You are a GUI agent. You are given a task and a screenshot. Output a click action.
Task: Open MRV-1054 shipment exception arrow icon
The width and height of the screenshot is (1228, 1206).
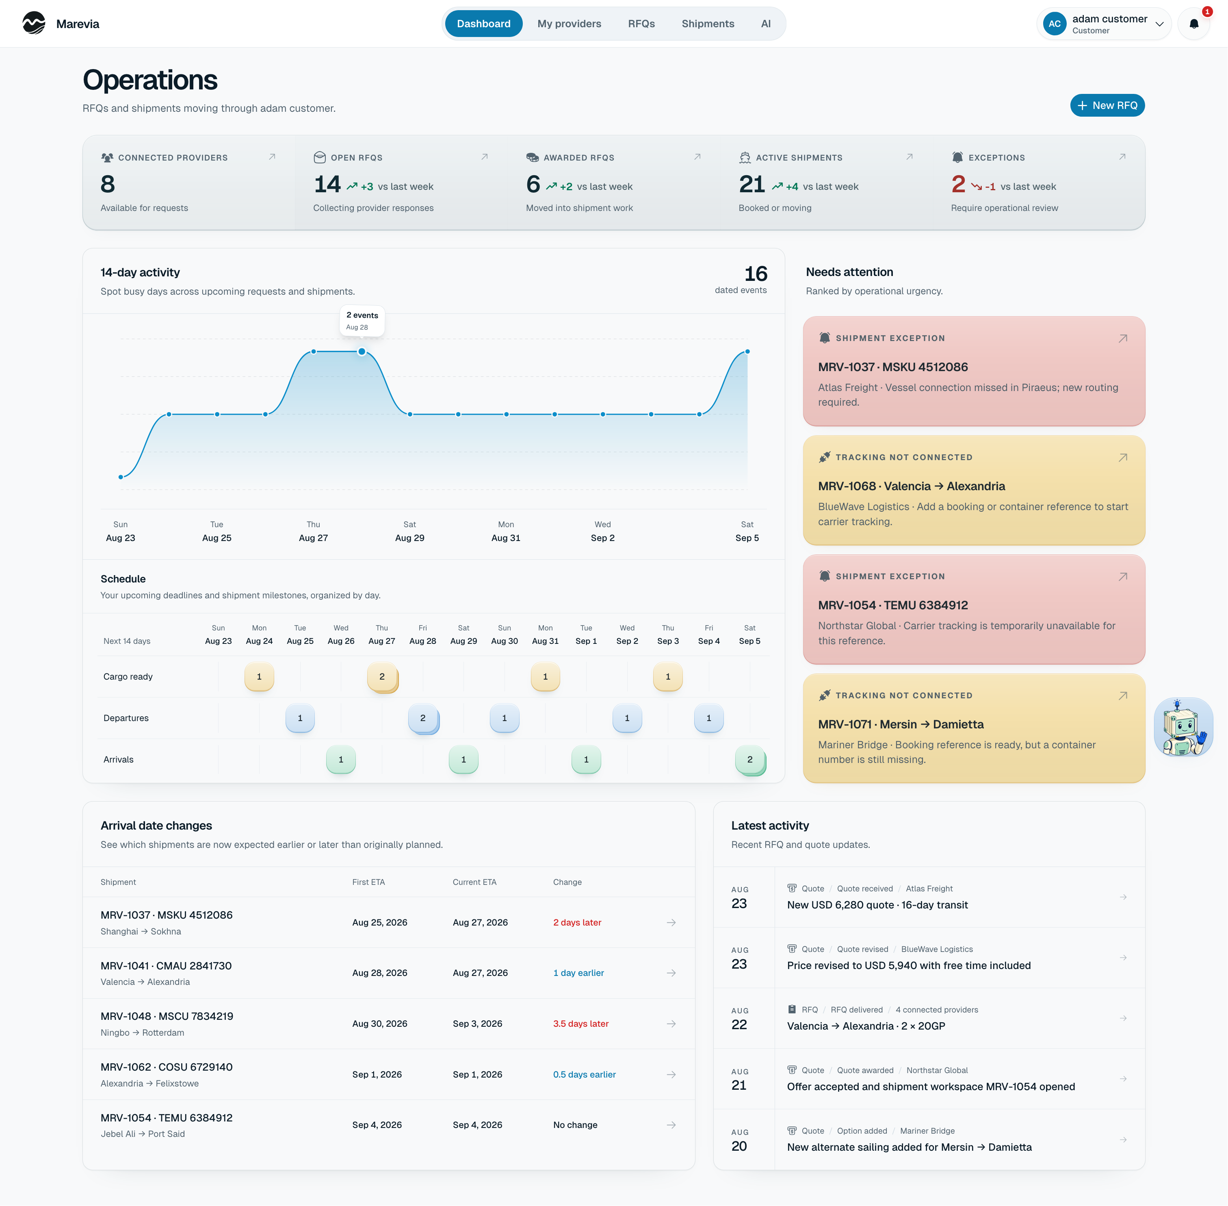click(x=1123, y=576)
